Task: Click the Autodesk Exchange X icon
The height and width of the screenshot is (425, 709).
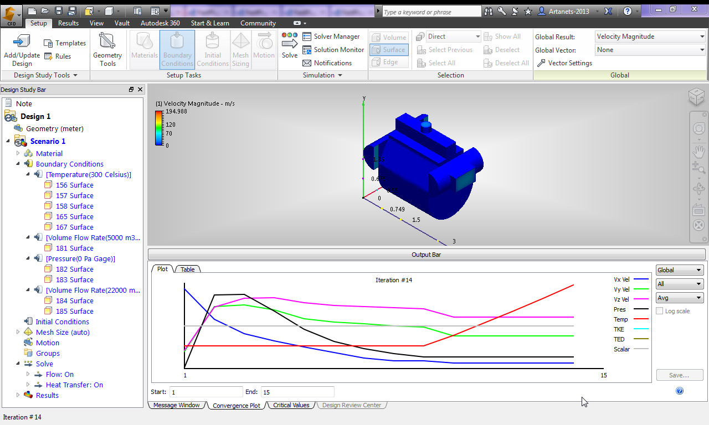Action: (x=608, y=11)
